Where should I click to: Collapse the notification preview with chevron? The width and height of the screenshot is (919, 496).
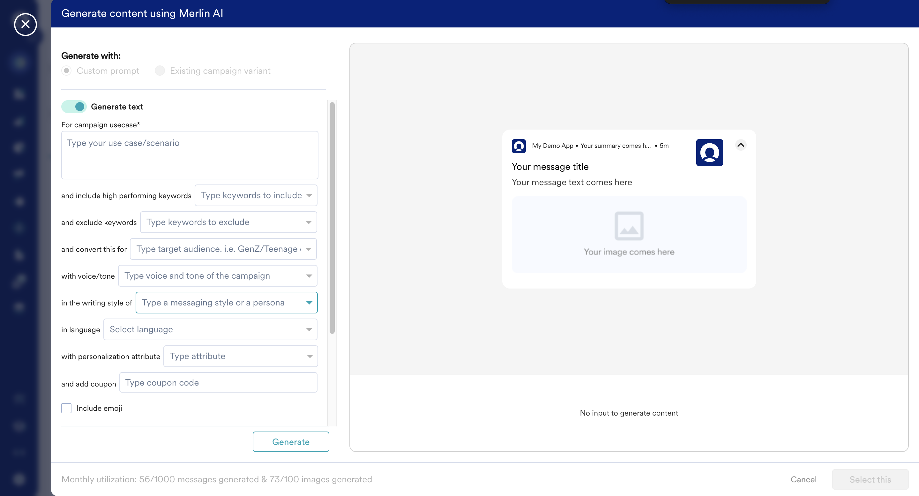[741, 145]
